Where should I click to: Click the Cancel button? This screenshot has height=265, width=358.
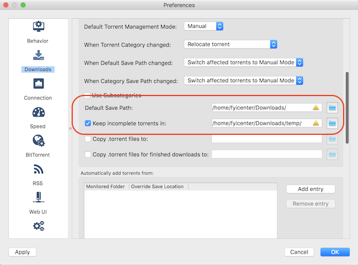click(x=299, y=252)
